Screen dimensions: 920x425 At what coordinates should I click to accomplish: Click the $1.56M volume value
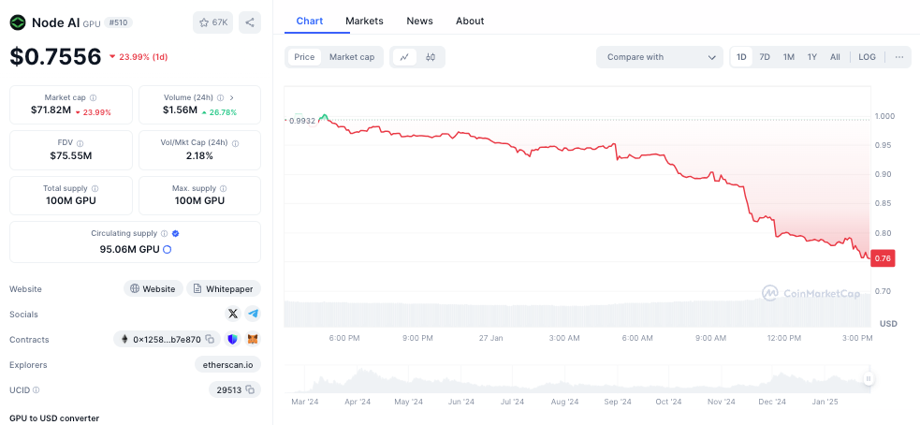click(180, 110)
